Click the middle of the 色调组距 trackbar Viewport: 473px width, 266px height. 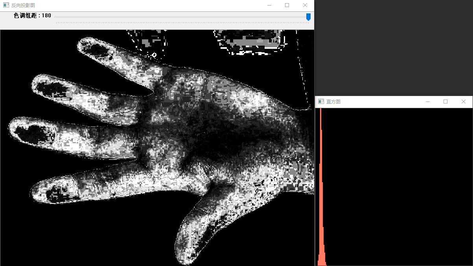(x=182, y=17)
